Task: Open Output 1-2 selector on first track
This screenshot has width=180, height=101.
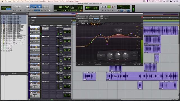Action: point(67,29)
